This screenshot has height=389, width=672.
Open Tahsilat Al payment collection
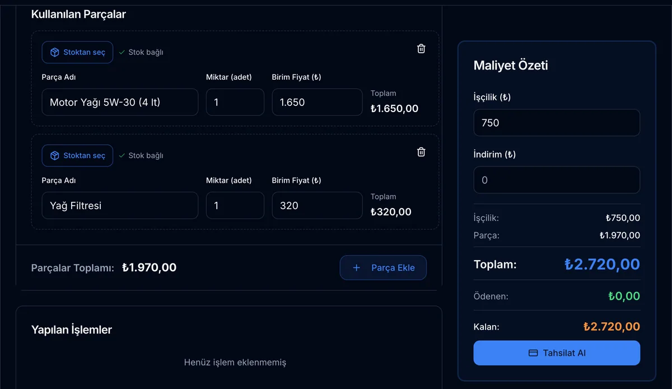tap(557, 353)
